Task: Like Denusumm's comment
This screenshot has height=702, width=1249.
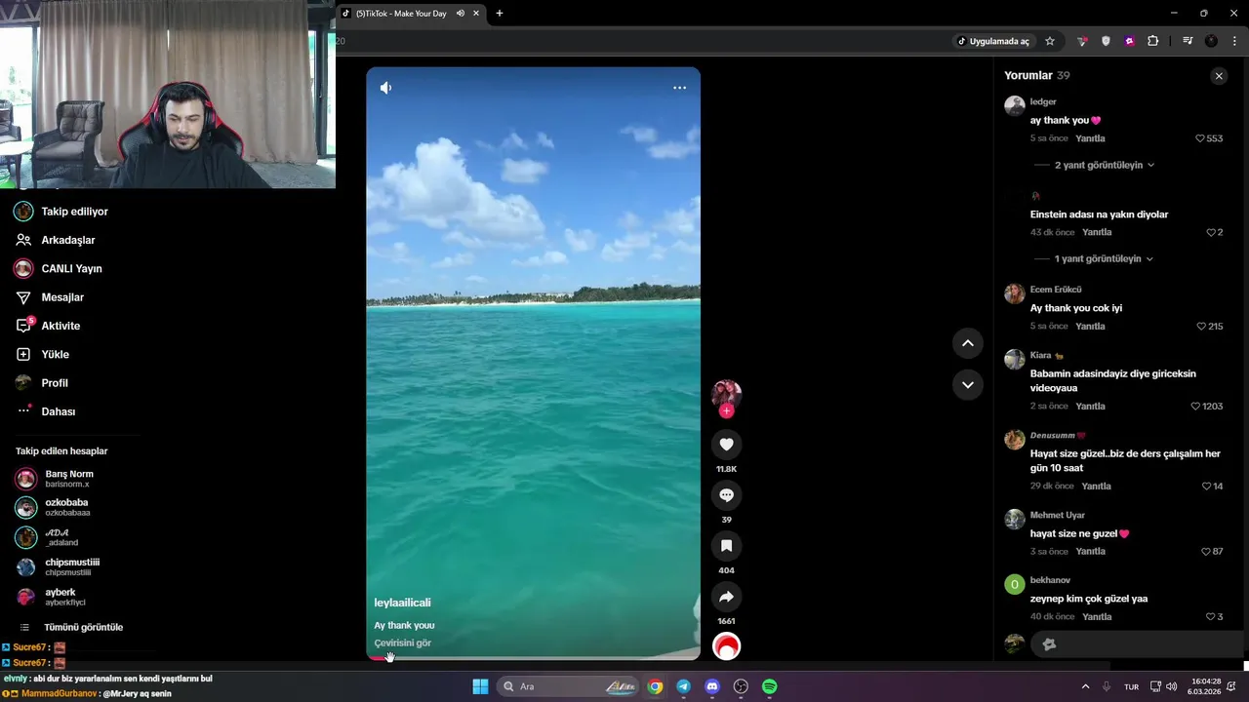Action: click(x=1206, y=487)
